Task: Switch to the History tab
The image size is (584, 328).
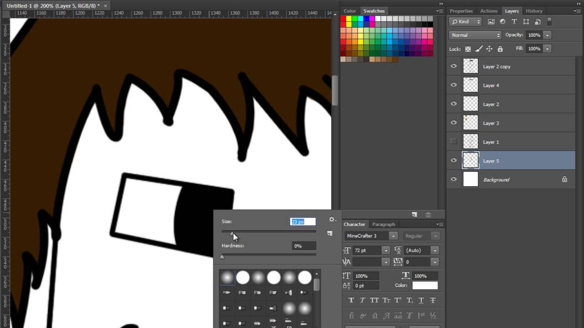Action: 534,11
